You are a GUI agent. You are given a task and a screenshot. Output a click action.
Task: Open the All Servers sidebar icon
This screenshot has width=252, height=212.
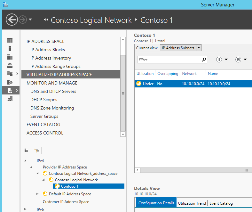[10, 57]
